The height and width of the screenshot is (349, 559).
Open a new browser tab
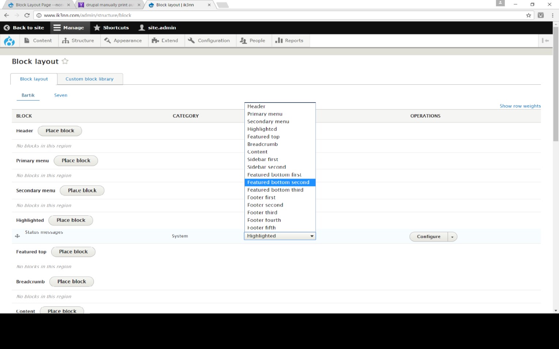(222, 5)
